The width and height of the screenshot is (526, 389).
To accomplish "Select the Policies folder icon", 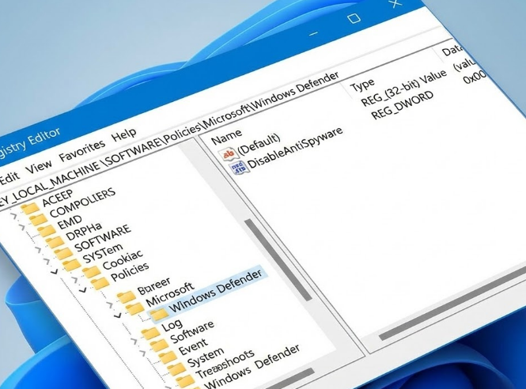I will click(100, 283).
